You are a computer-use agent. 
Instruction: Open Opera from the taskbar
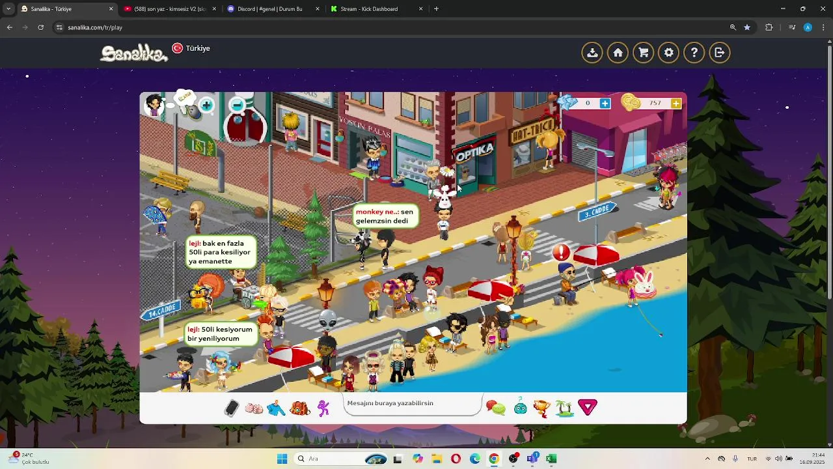[456, 459]
